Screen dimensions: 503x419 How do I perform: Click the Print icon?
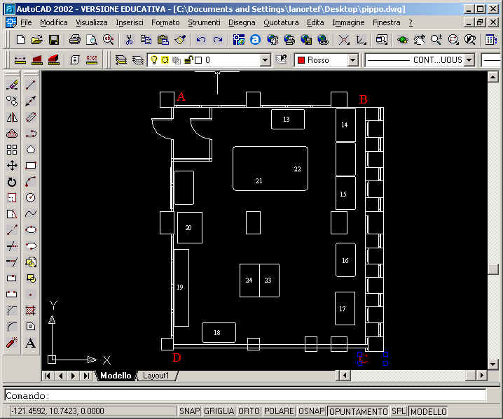(x=75, y=40)
